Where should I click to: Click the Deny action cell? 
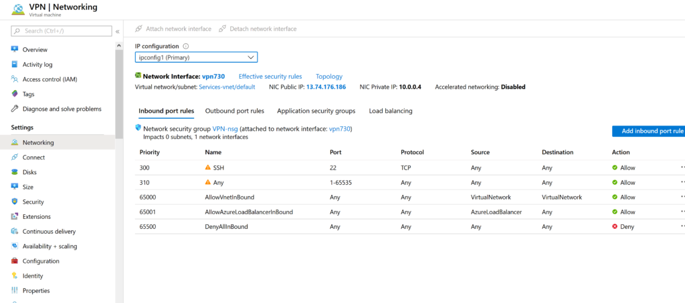point(623,227)
